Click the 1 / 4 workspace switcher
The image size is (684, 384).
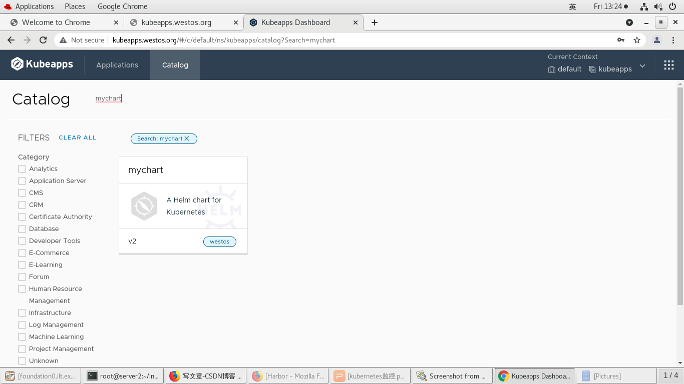[x=670, y=375]
